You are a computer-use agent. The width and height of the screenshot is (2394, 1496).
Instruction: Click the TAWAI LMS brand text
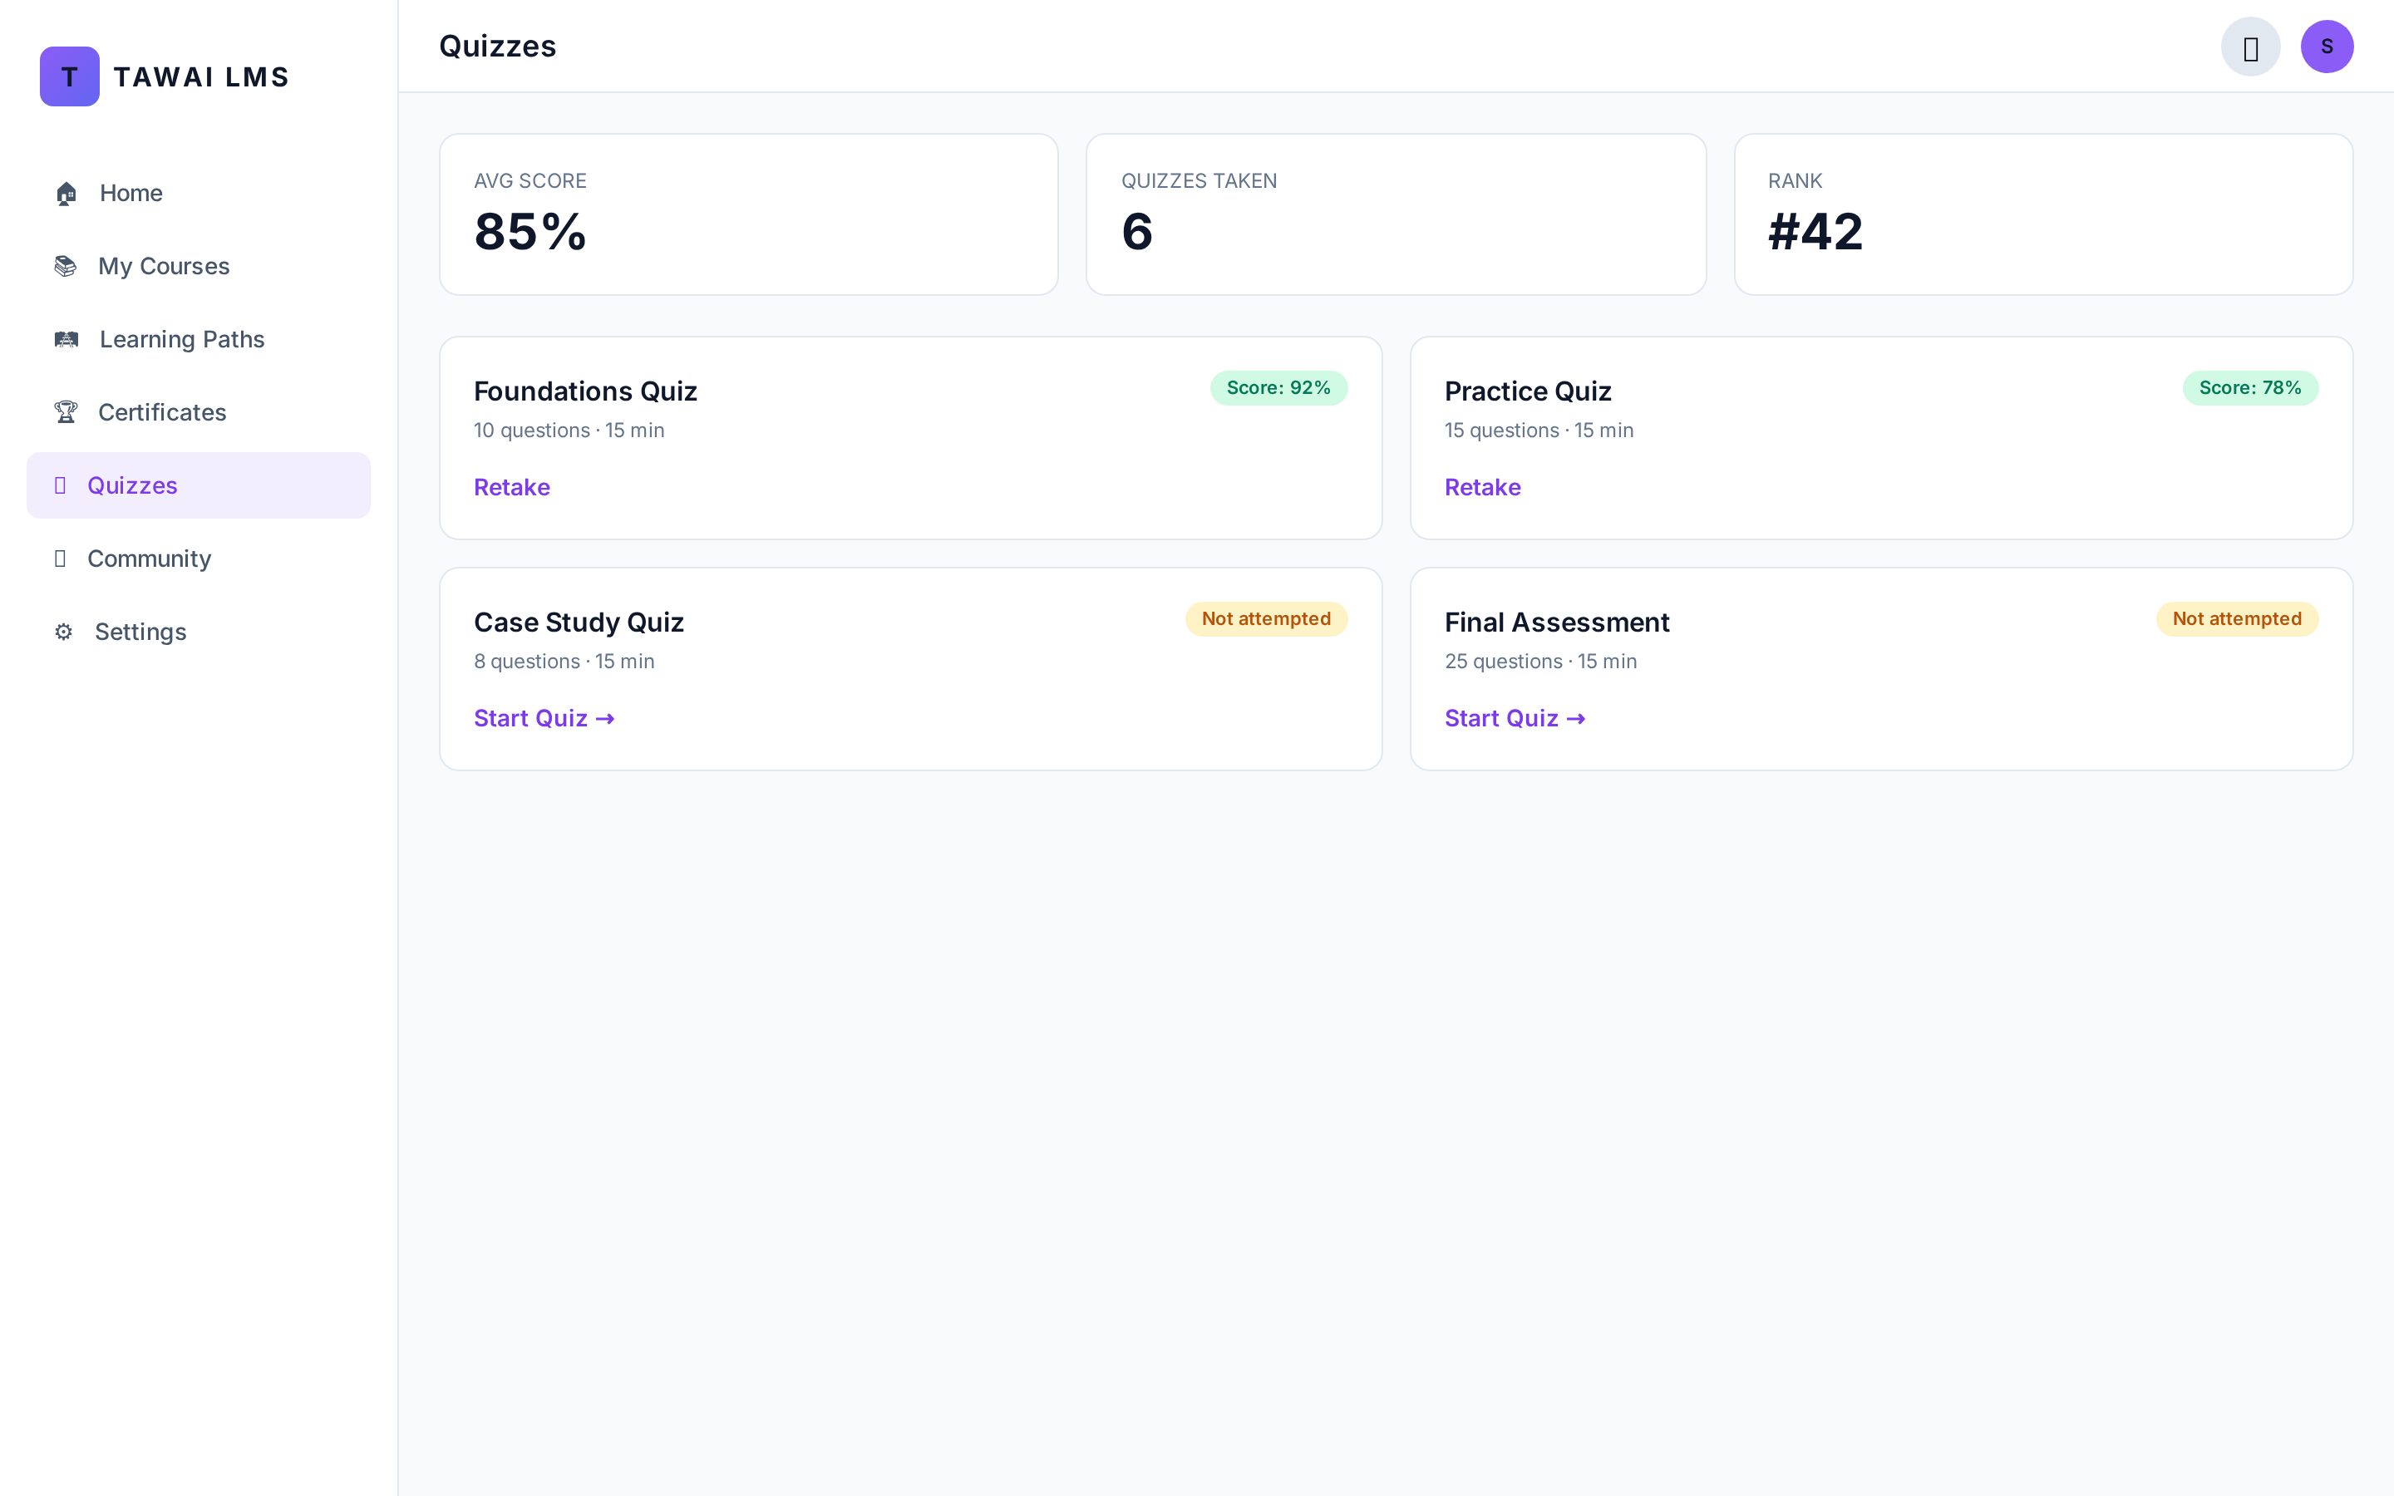click(201, 77)
